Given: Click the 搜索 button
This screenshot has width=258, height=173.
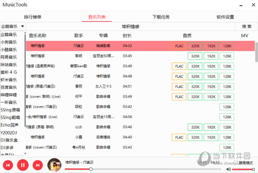Looking at the screenshot, I should pos(246,27).
